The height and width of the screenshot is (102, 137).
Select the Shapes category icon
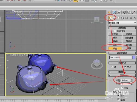[x=115, y=18]
